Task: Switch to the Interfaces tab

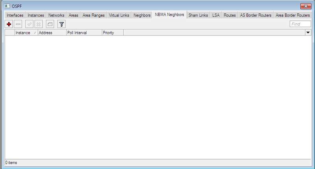Action: (x=15, y=15)
